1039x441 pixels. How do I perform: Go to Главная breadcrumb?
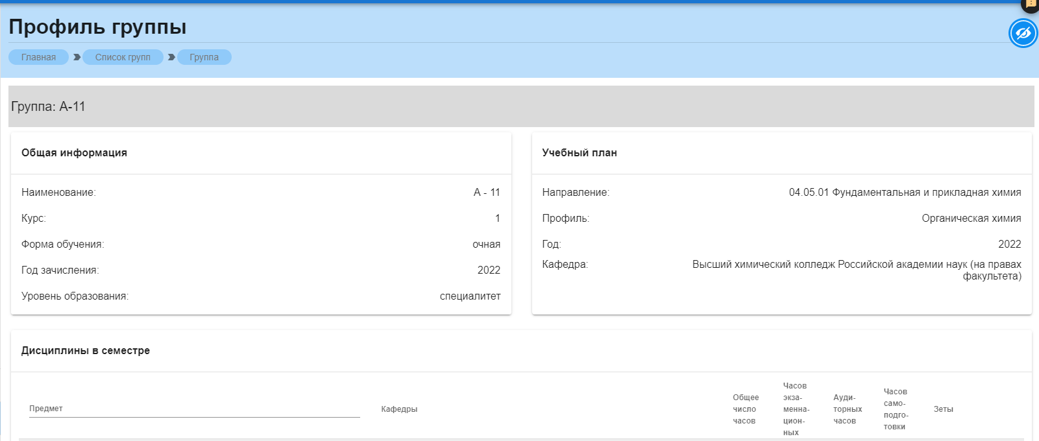38,57
